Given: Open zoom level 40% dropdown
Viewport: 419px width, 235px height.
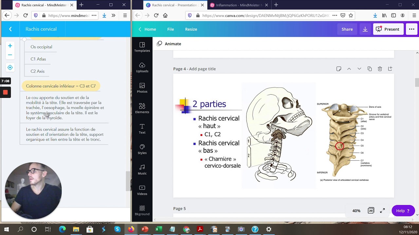Looking at the screenshot, I should click(x=356, y=211).
